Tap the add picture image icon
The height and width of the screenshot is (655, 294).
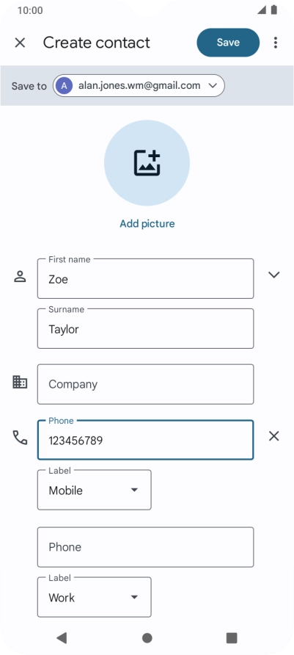pyautogui.click(x=147, y=163)
